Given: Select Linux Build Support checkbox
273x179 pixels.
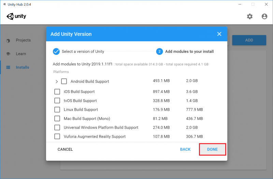Looking at the screenshot, I should click(x=57, y=109).
